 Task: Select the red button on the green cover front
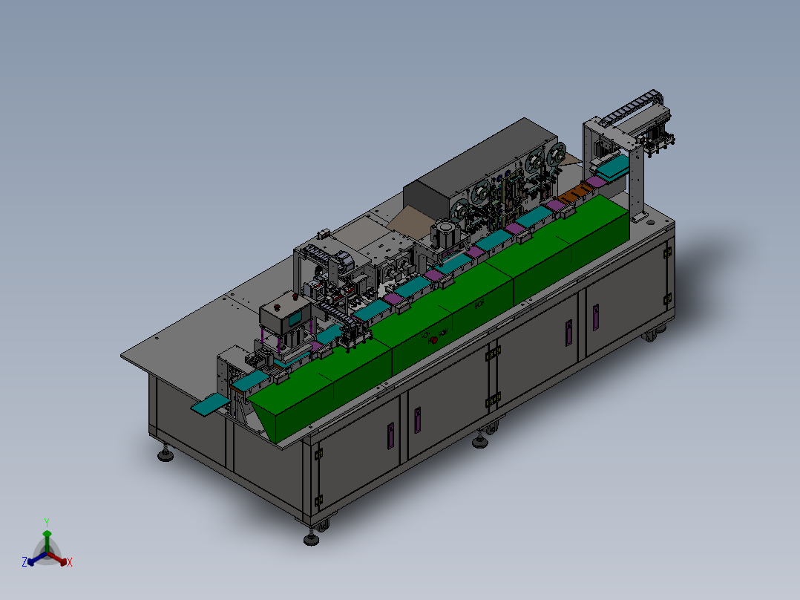(x=433, y=339)
